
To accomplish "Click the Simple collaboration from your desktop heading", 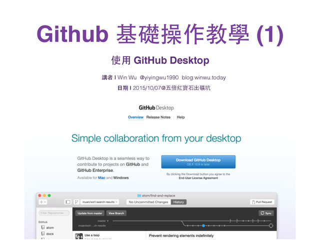I will coord(156,138).
